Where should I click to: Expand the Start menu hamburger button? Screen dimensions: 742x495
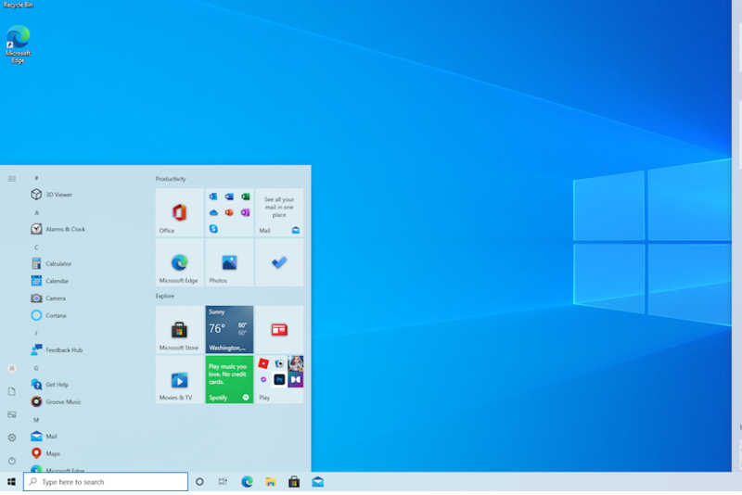click(12, 179)
